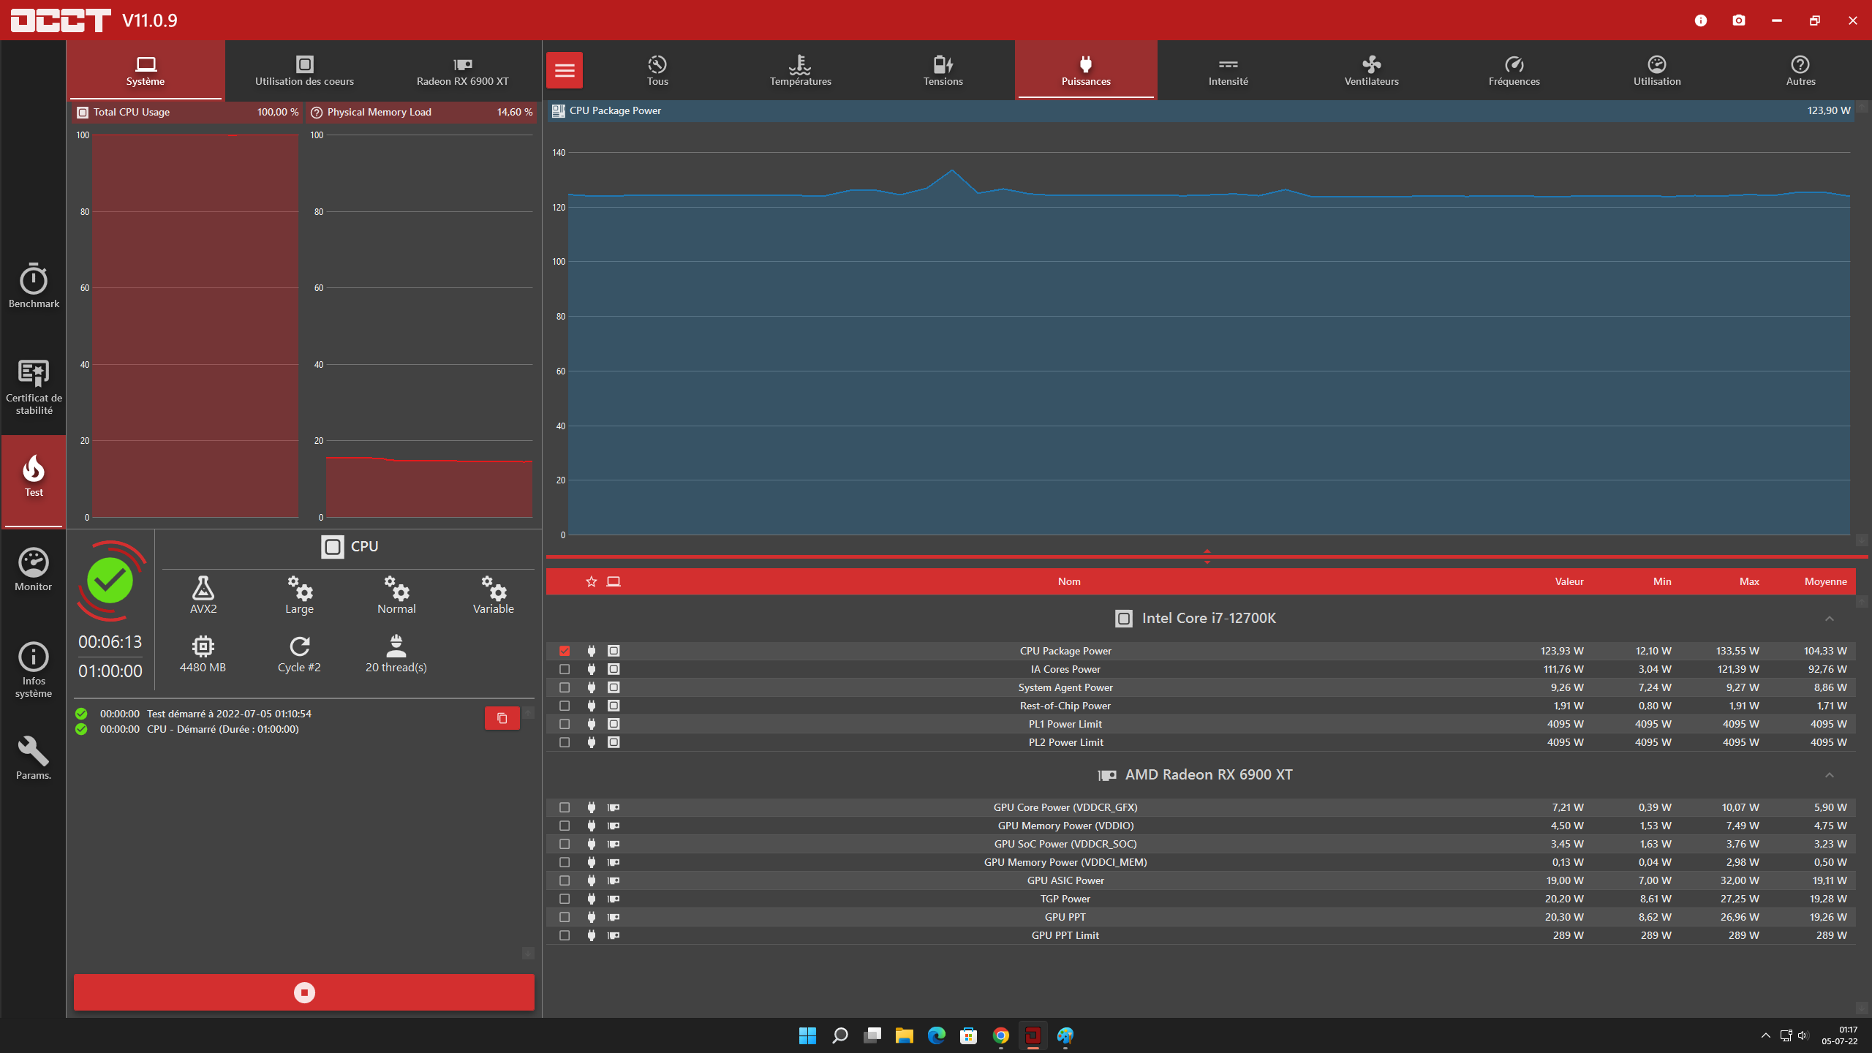Show hidden icons in system tray
1872x1053 pixels.
[x=1765, y=1035]
